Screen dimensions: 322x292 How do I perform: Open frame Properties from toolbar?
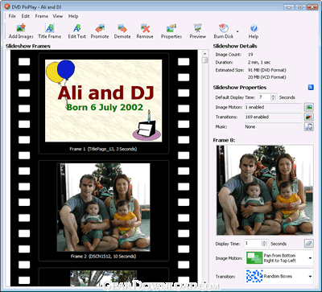point(171,31)
